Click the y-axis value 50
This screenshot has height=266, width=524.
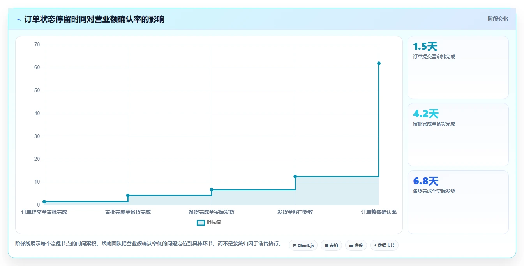[37, 91]
